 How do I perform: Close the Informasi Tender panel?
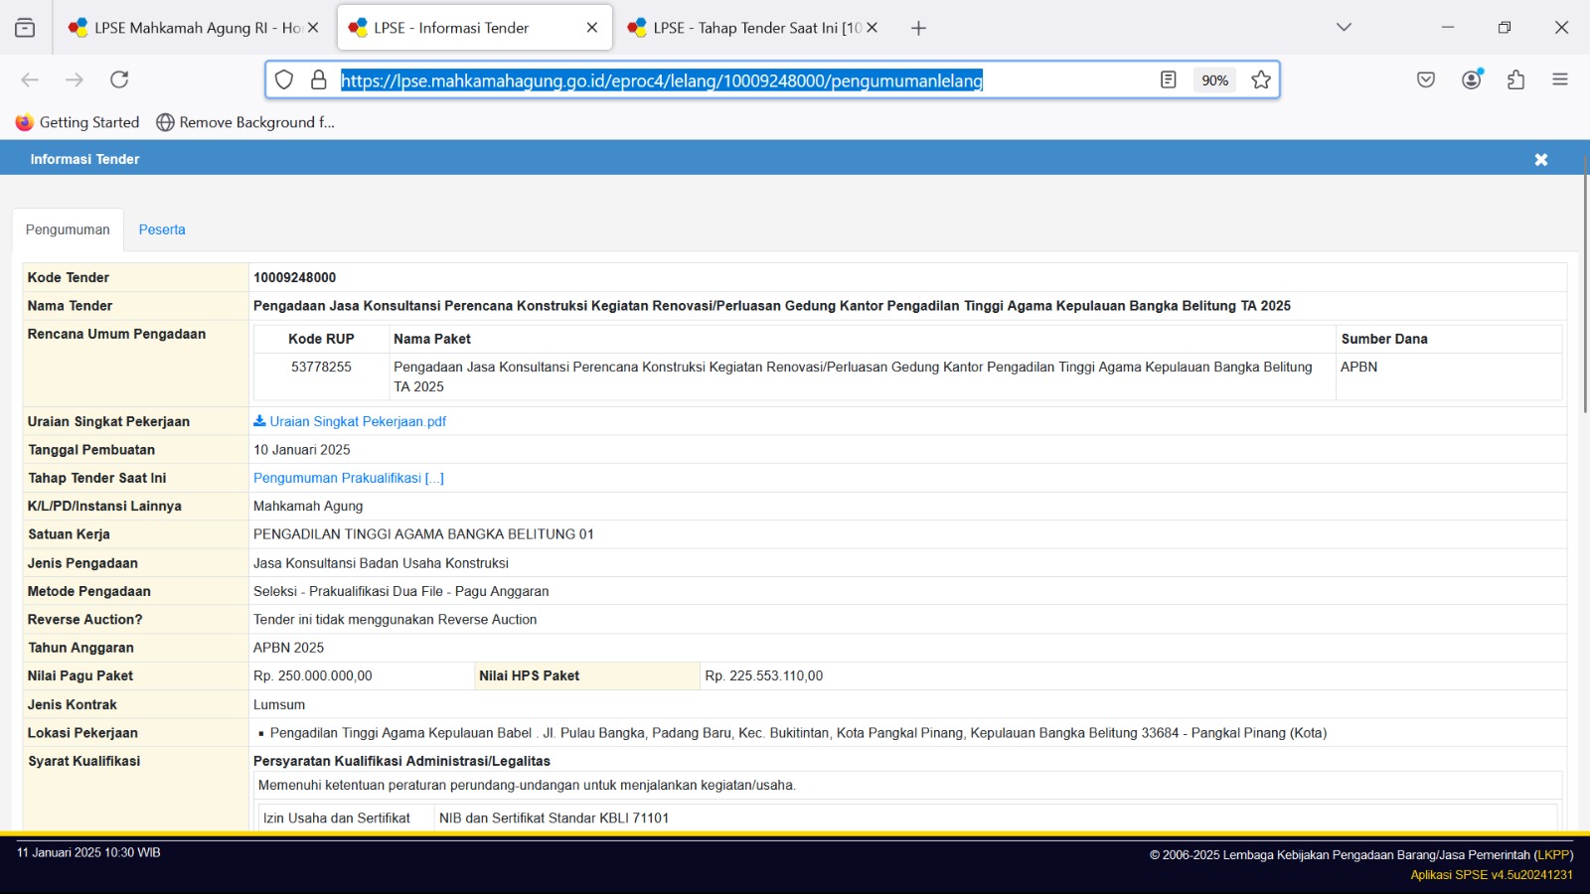[1541, 160]
